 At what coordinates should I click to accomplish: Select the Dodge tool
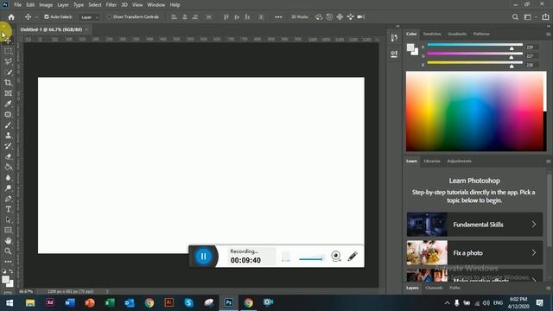(8, 188)
